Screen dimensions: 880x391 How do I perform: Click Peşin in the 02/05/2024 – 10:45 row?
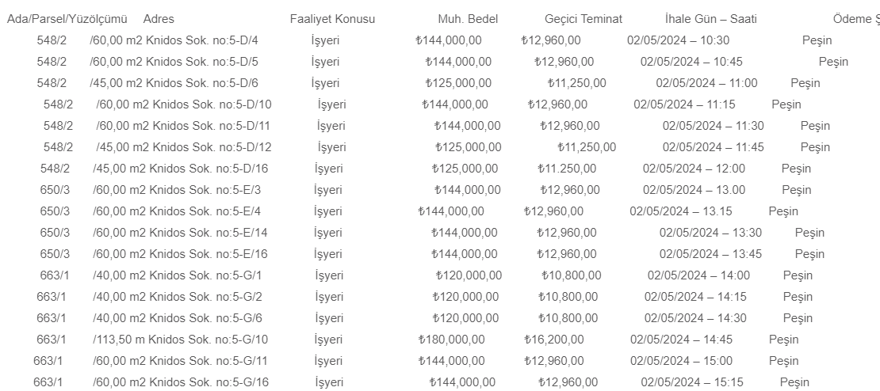[833, 62]
